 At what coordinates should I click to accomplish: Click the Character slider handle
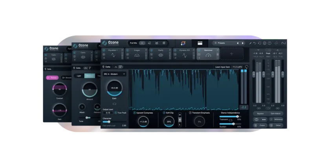click(109, 122)
